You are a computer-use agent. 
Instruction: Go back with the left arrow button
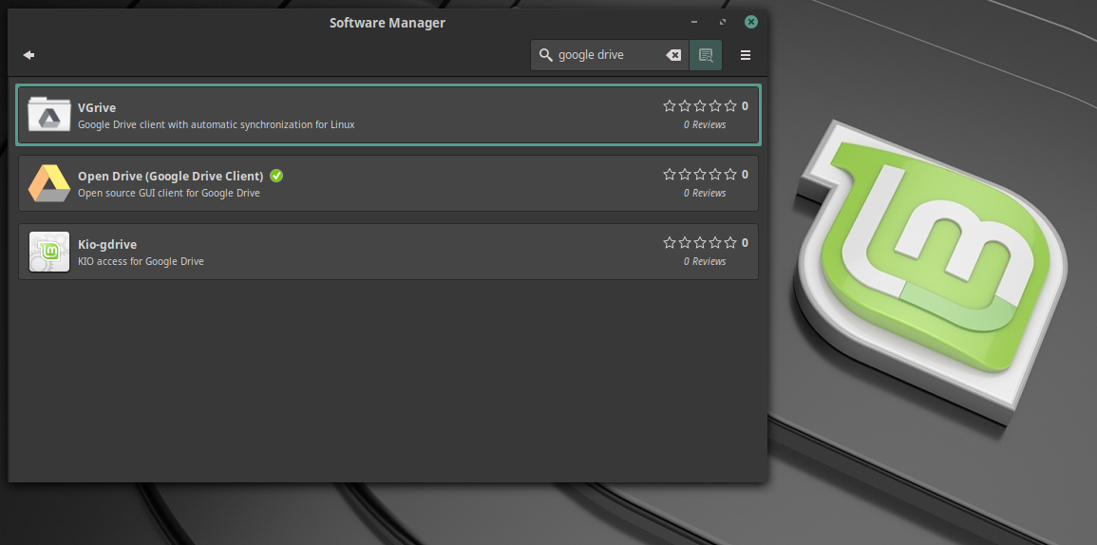click(28, 54)
